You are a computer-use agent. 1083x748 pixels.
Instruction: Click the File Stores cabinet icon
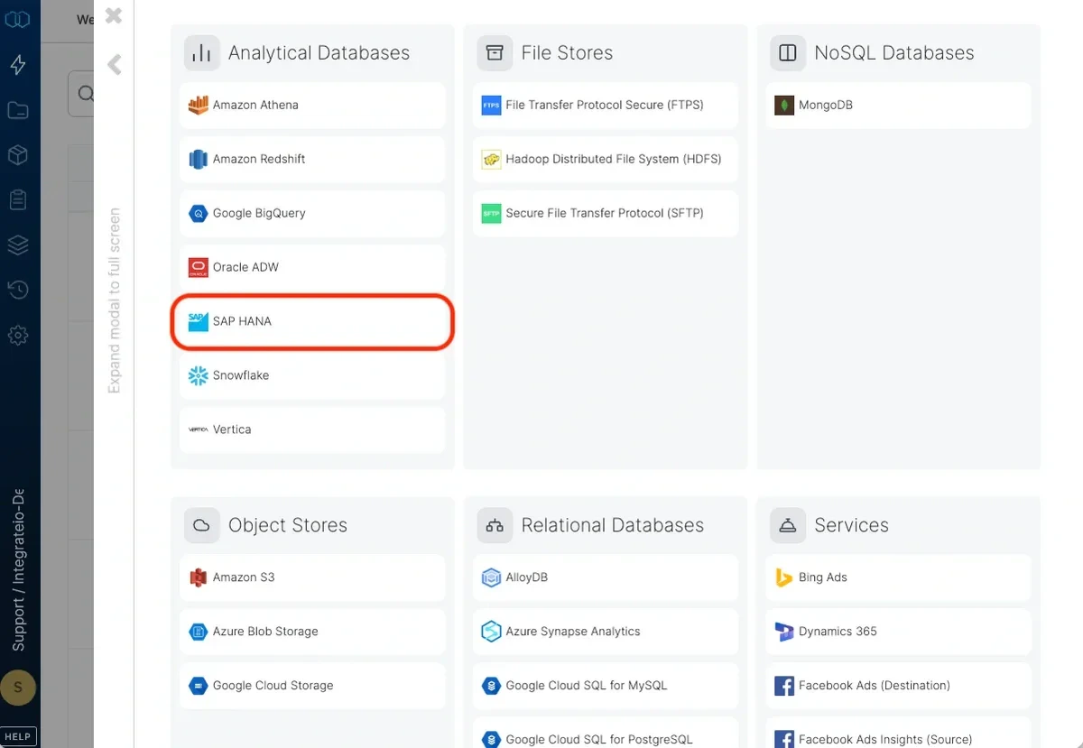click(494, 51)
